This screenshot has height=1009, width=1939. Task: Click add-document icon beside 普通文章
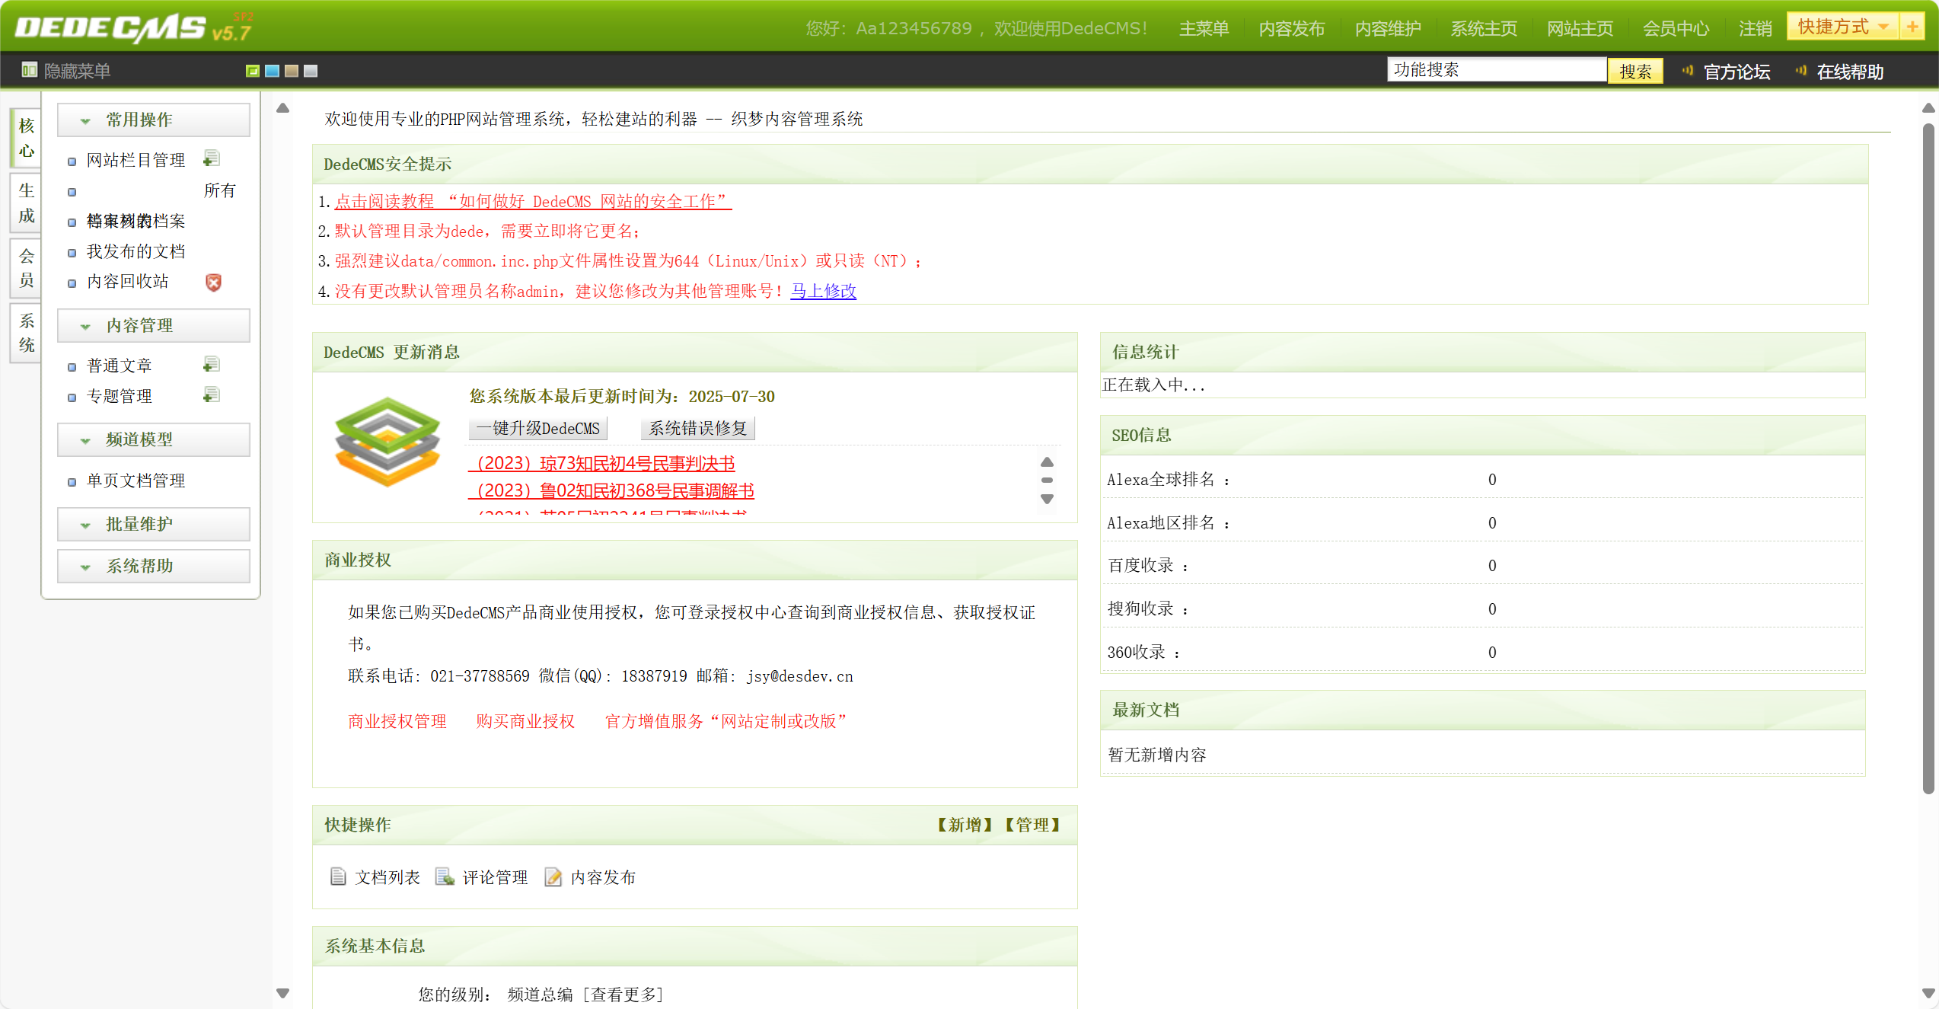pyautogui.click(x=212, y=365)
